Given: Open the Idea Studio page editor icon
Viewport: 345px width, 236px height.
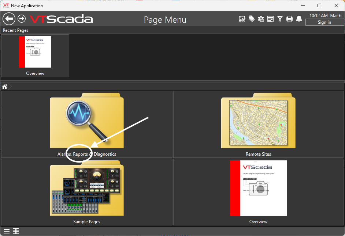Looking at the screenshot, I should [x=242, y=19].
